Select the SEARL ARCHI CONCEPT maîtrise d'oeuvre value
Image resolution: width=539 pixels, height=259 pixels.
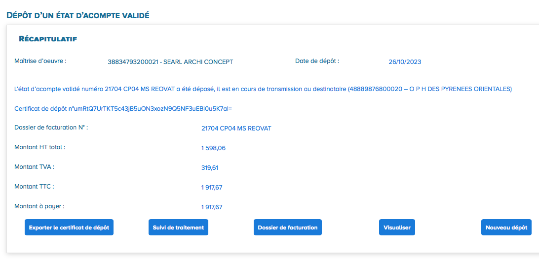click(170, 62)
